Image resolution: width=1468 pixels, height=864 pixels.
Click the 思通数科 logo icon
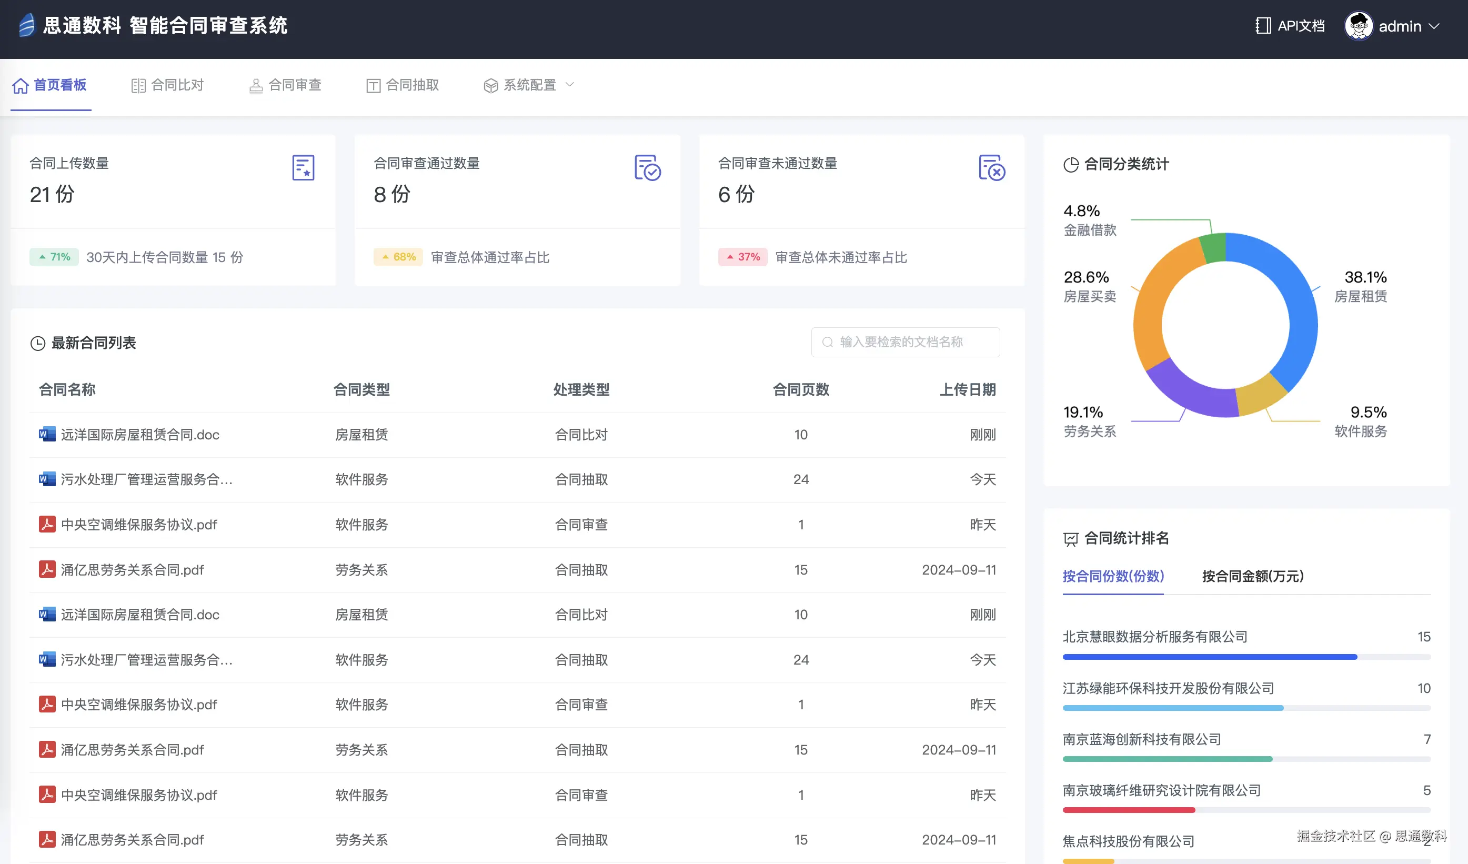click(26, 26)
